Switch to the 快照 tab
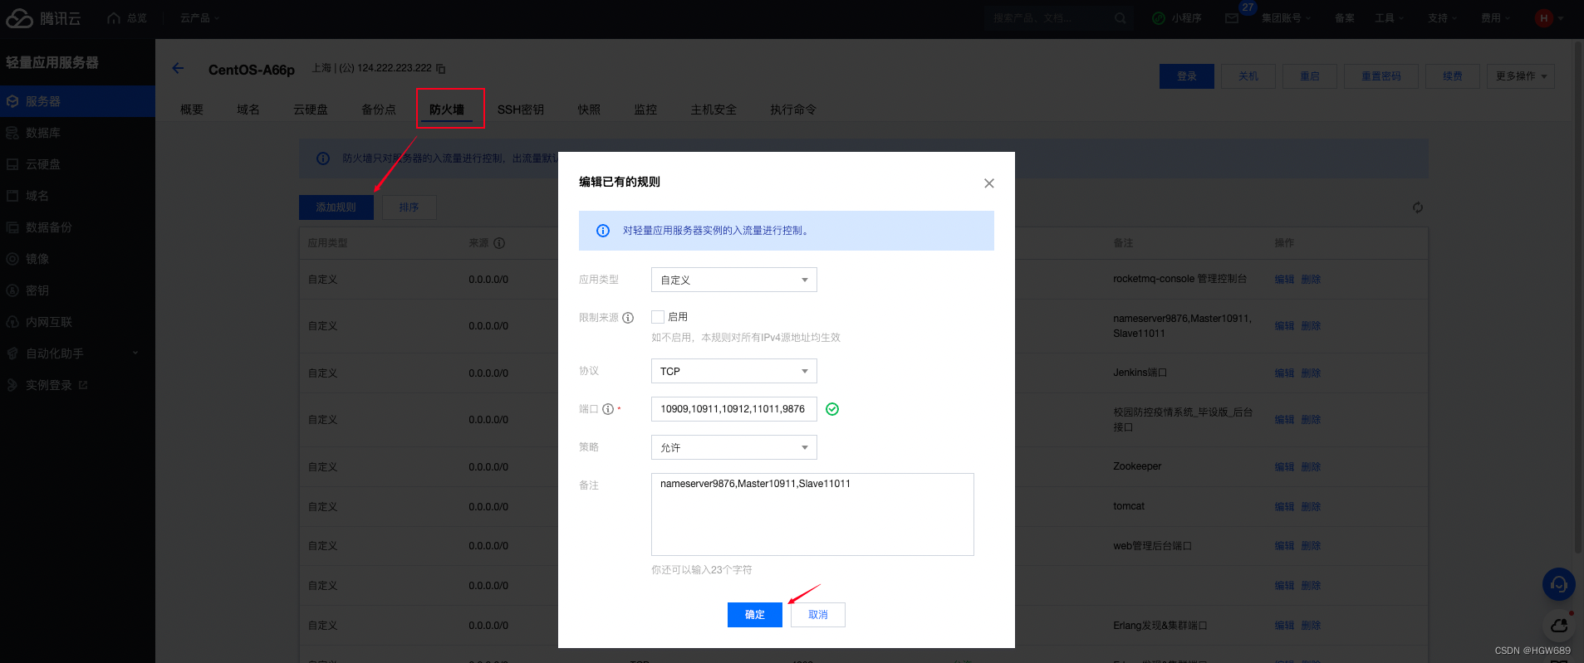The height and width of the screenshot is (663, 1584). pos(589,110)
